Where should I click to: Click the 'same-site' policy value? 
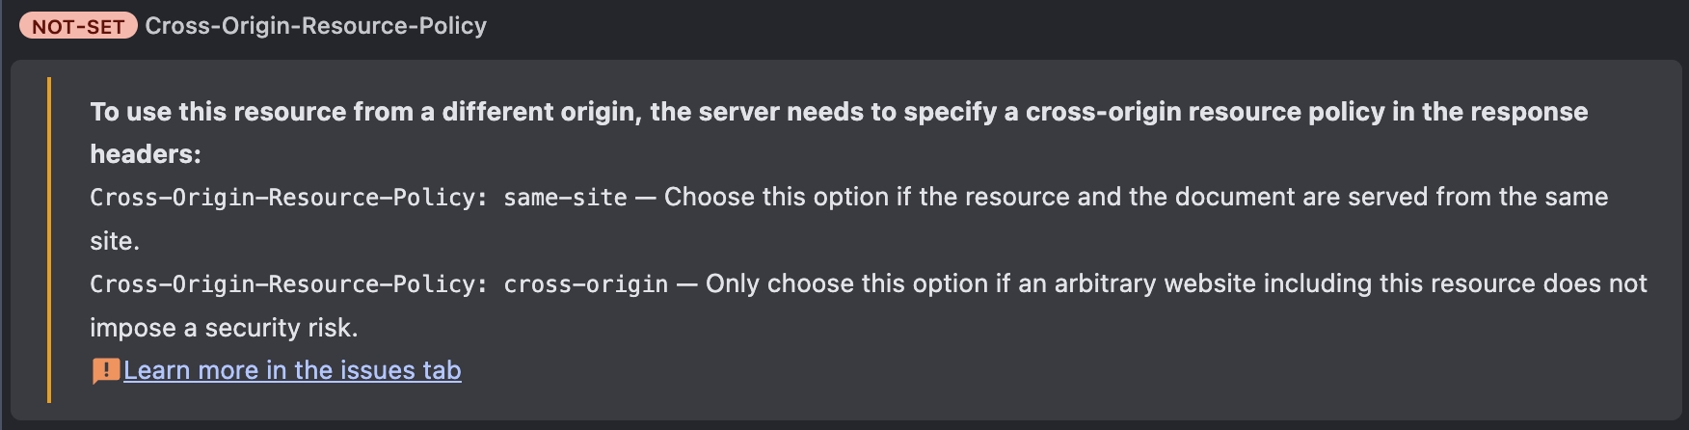click(x=565, y=198)
